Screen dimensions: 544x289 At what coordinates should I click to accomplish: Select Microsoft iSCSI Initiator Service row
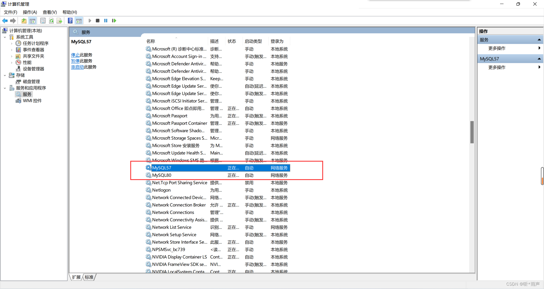(x=217, y=101)
